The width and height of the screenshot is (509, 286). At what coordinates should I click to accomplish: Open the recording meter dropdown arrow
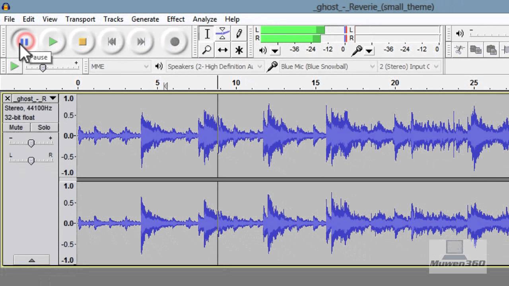[x=369, y=51]
